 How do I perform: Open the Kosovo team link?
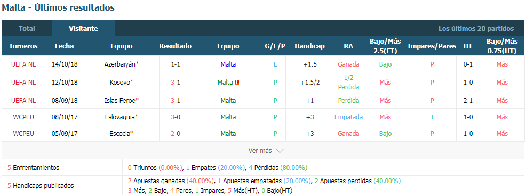point(121,83)
